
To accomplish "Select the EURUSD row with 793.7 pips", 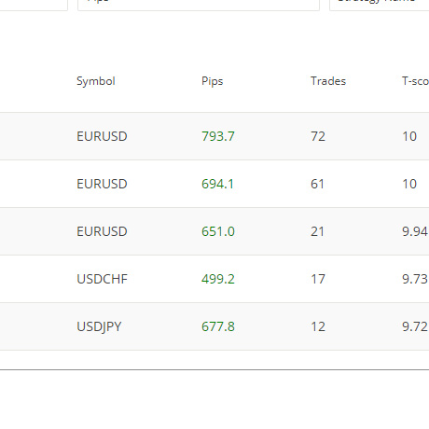I will tap(214, 136).
